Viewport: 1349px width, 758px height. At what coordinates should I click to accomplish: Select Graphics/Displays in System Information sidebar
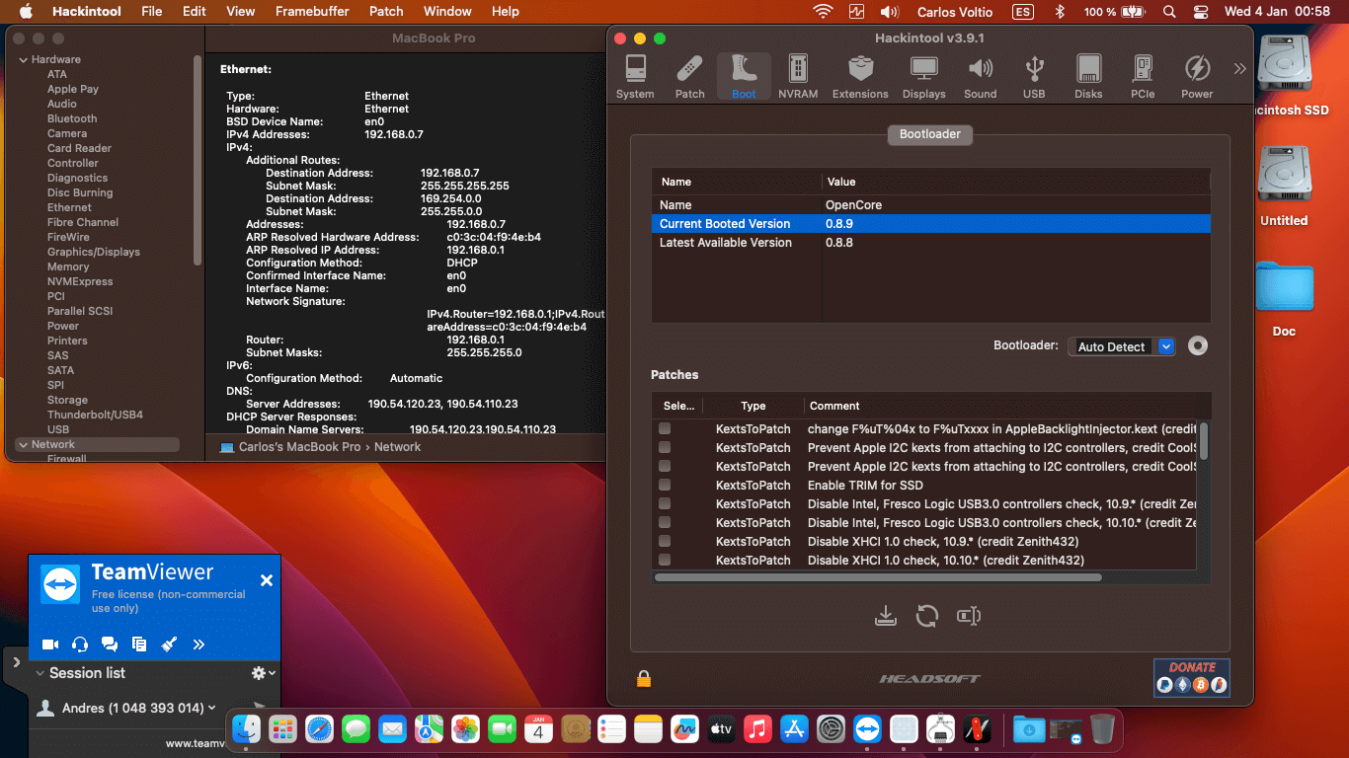[94, 252]
